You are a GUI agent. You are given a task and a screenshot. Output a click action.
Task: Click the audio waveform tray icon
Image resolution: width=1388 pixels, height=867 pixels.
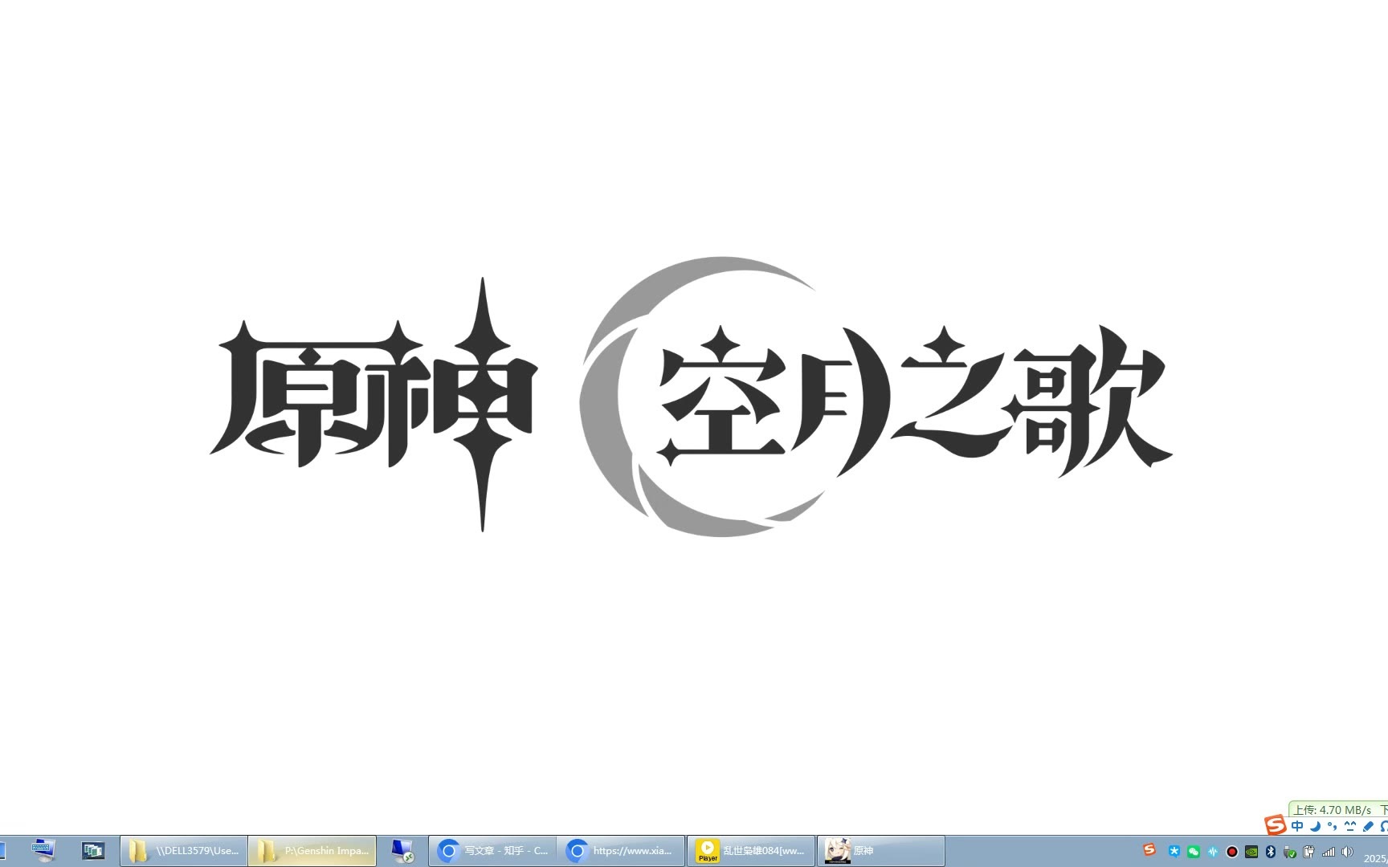[1213, 852]
